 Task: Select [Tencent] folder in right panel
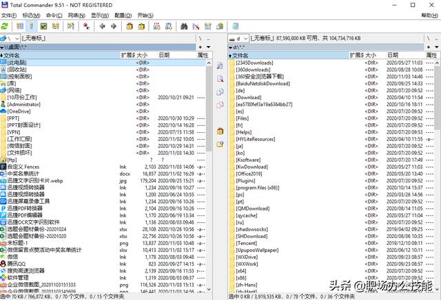tap(331, 243)
